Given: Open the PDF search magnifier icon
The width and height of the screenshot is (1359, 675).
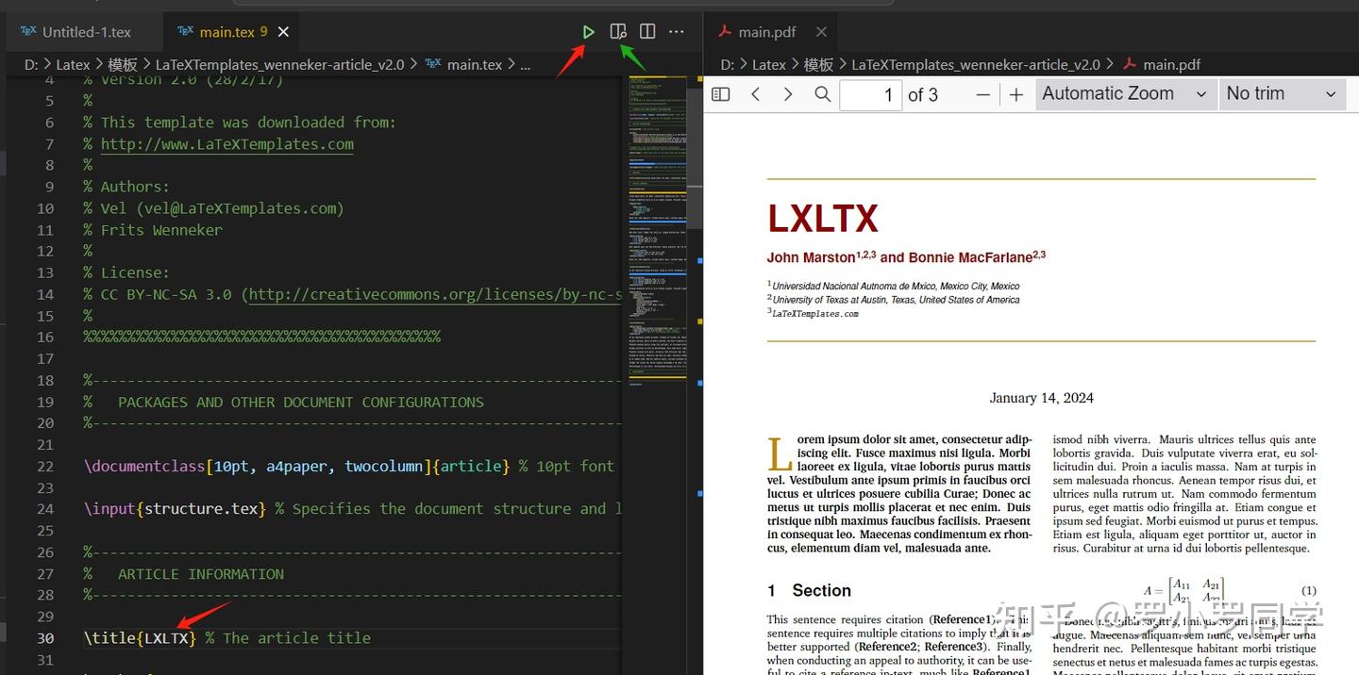Looking at the screenshot, I should click(822, 93).
